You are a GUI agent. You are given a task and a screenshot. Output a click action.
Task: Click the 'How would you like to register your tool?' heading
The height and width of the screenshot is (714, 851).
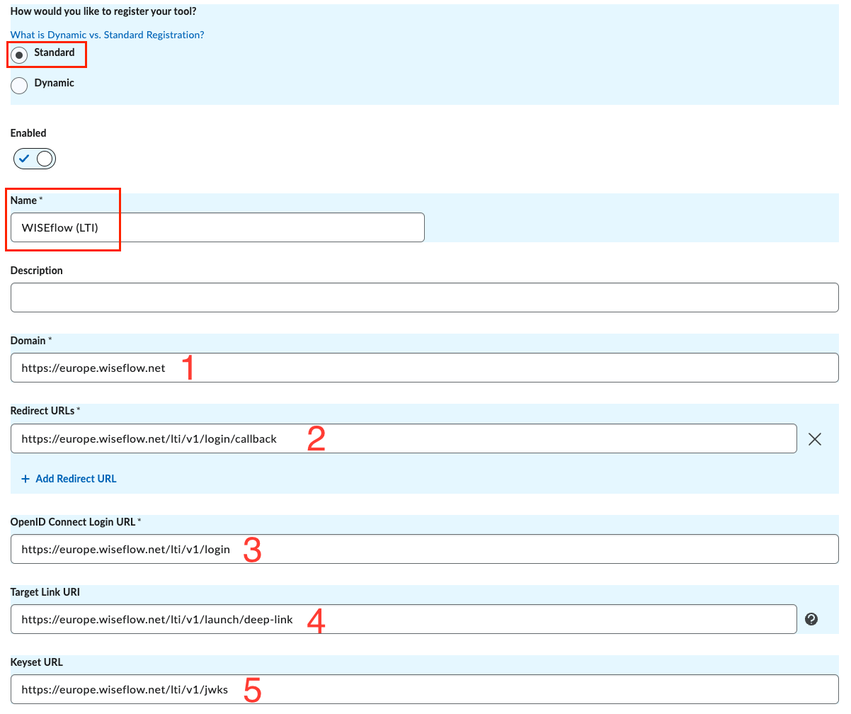pos(103,11)
